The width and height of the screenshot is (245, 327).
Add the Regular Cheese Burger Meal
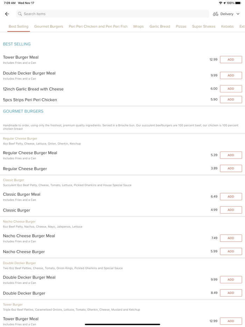coord(231,155)
